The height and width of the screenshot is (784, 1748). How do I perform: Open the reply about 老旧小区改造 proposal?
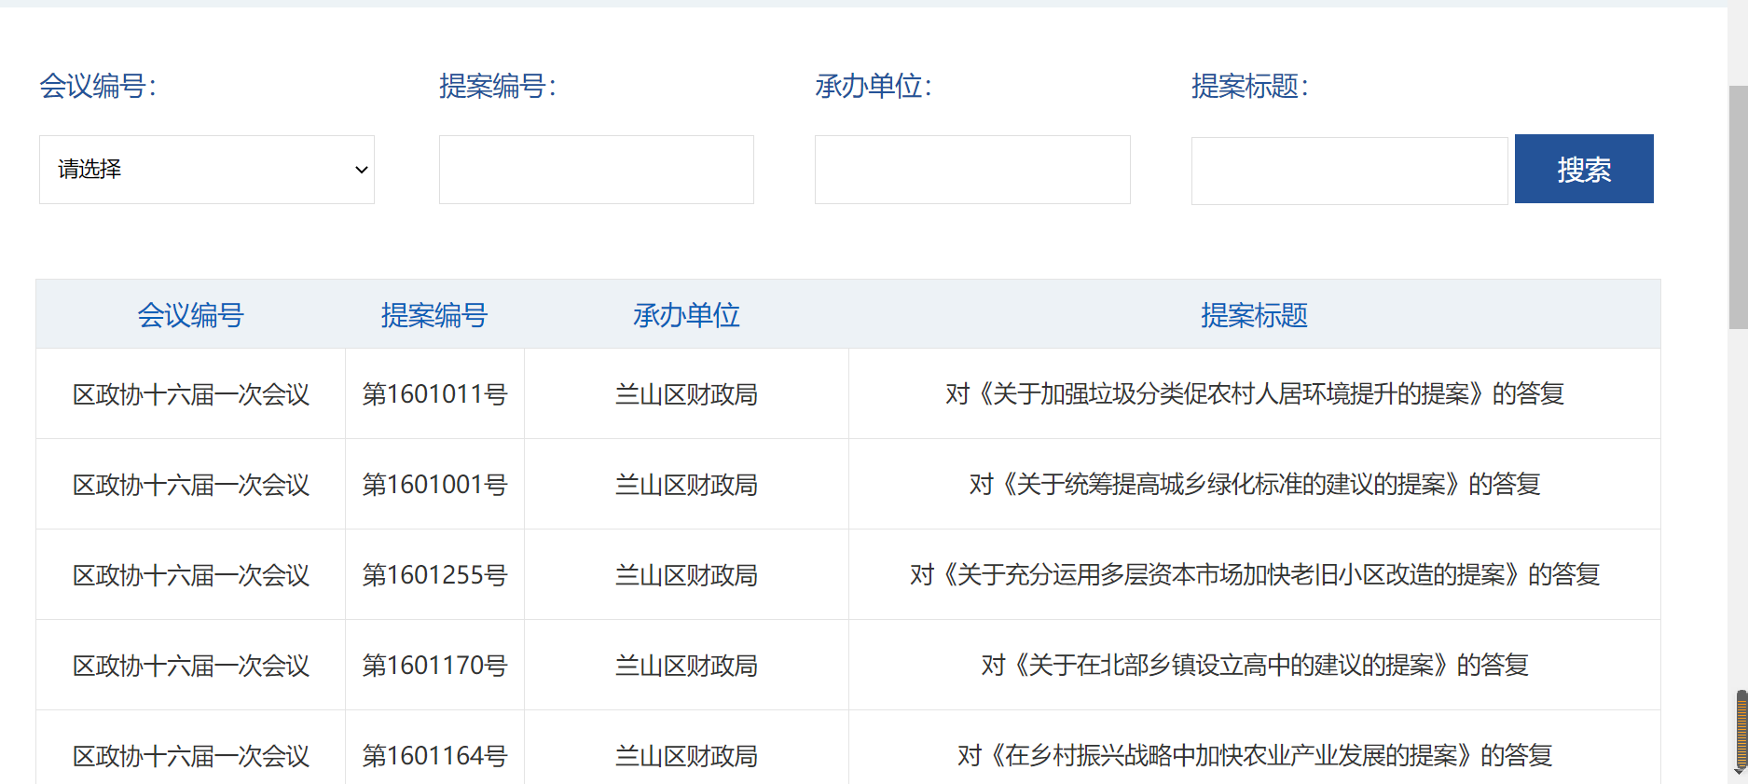pos(1254,574)
